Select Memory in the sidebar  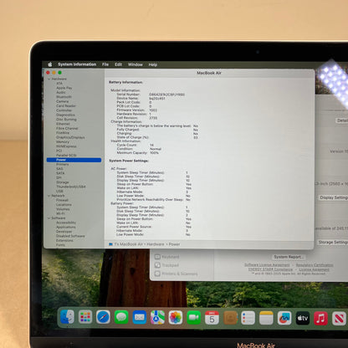click(63, 141)
